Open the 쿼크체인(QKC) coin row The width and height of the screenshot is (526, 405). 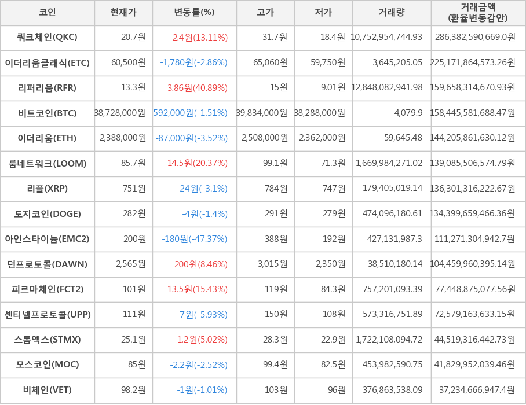point(48,38)
